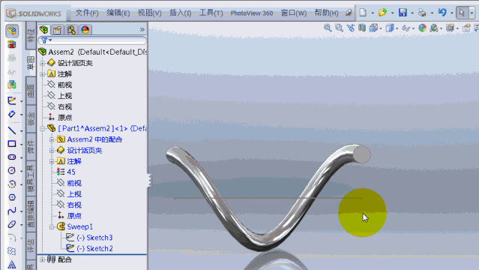The width and height of the screenshot is (479, 270).
Task: Click the Section View icon
Action: pyautogui.click(x=362, y=28)
